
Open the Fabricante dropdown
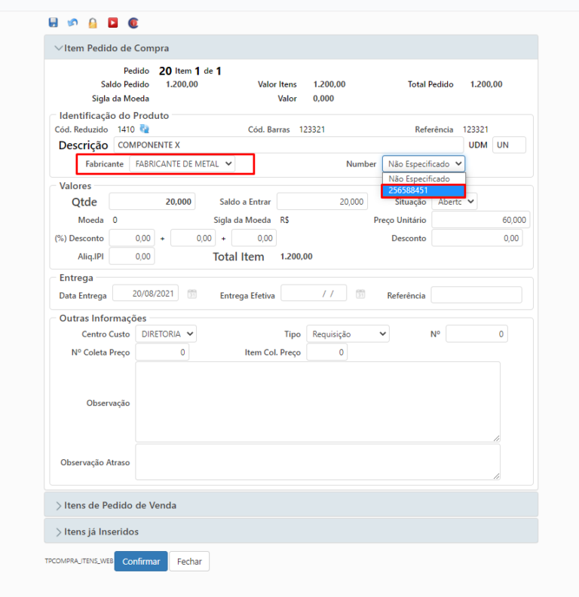tap(182, 163)
